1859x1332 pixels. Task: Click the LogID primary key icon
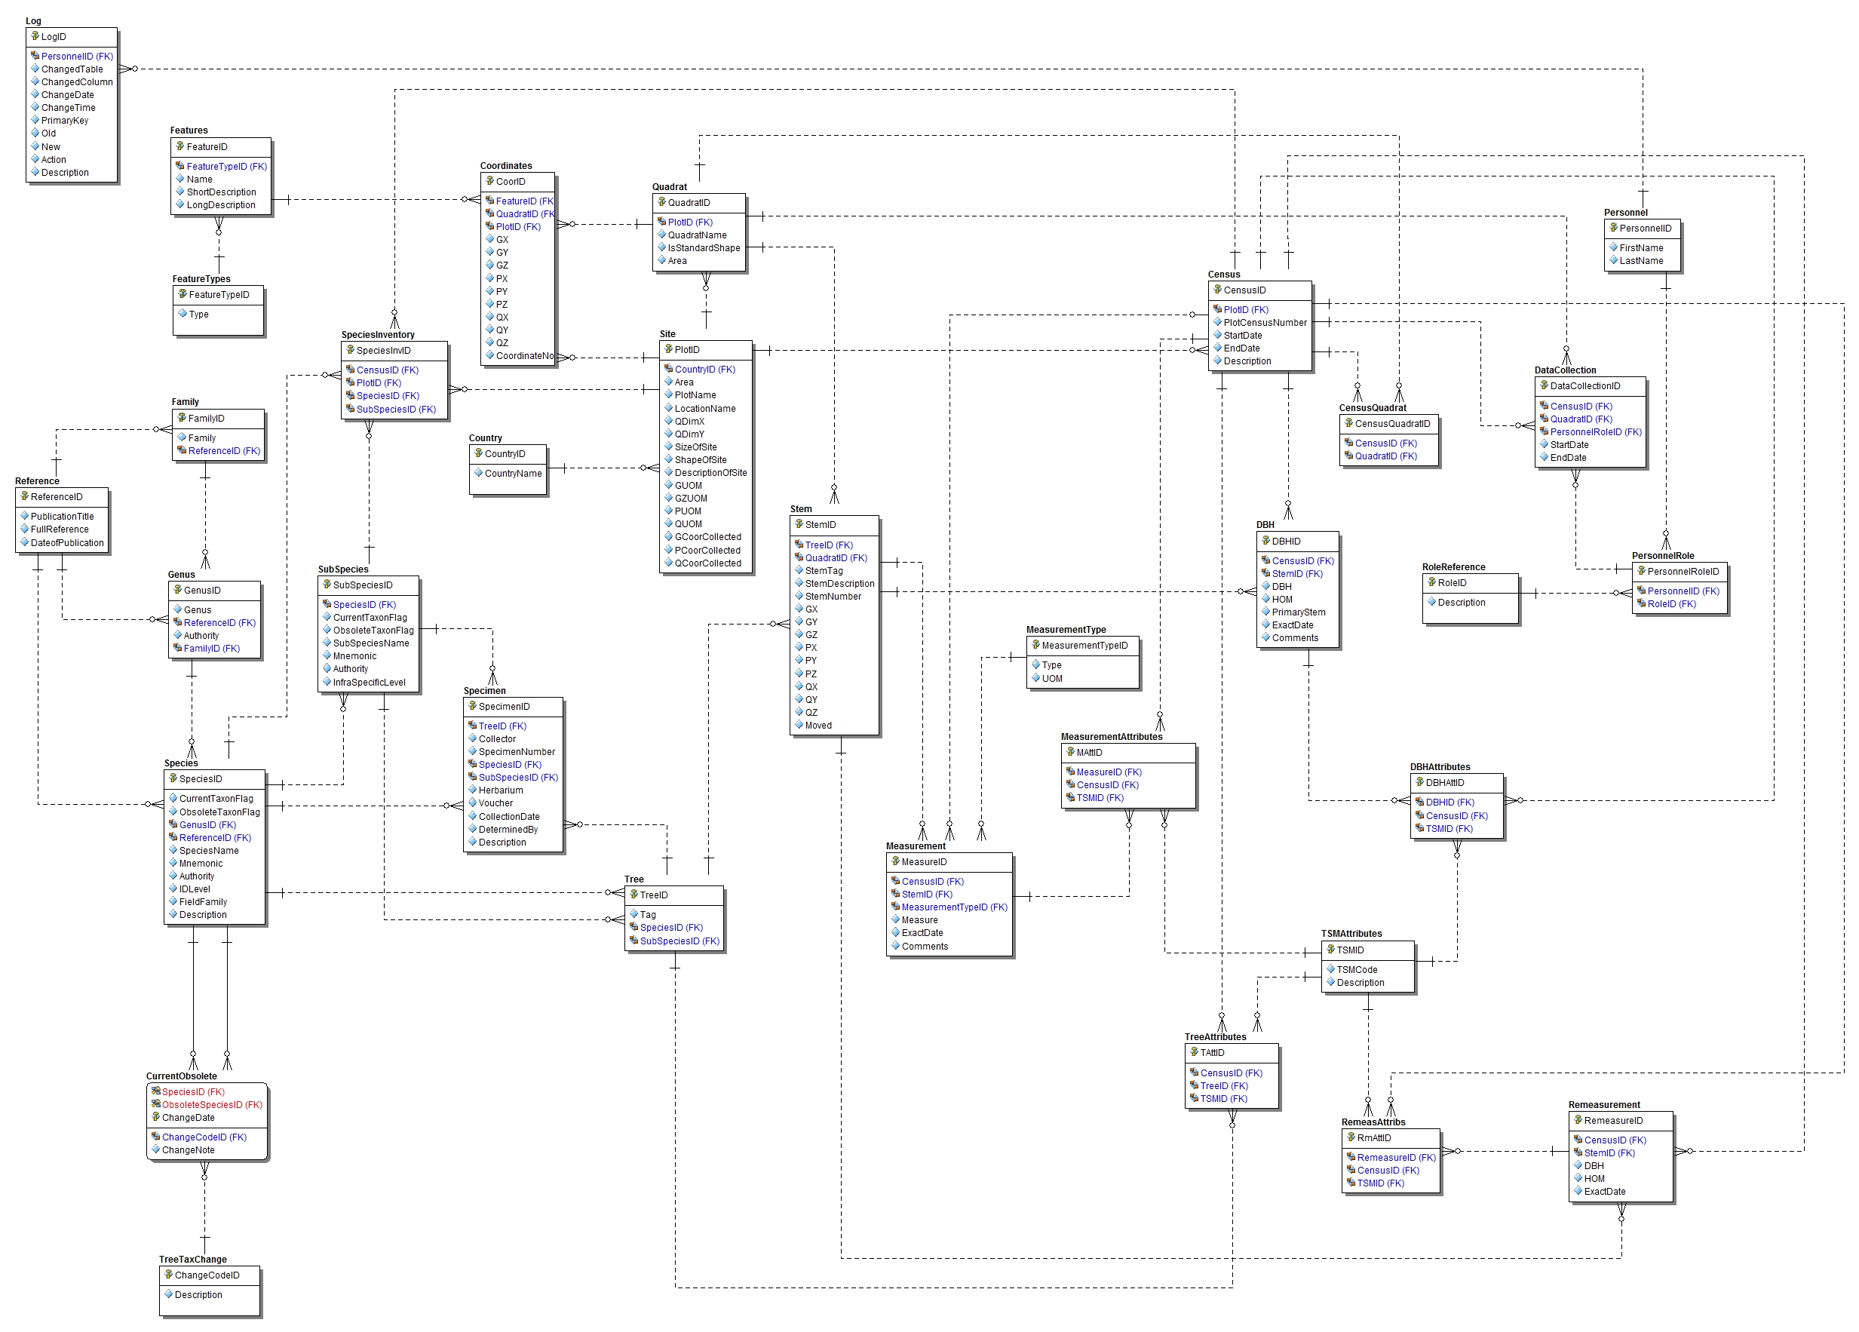tap(35, 36)
